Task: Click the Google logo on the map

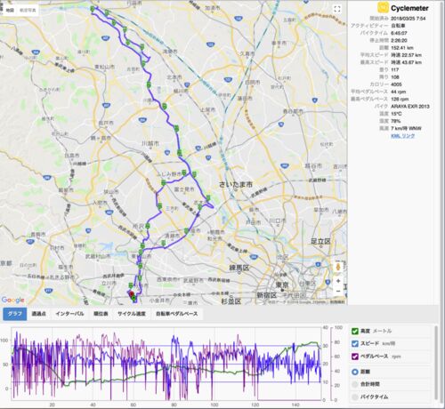Action: tap(12, 300)
